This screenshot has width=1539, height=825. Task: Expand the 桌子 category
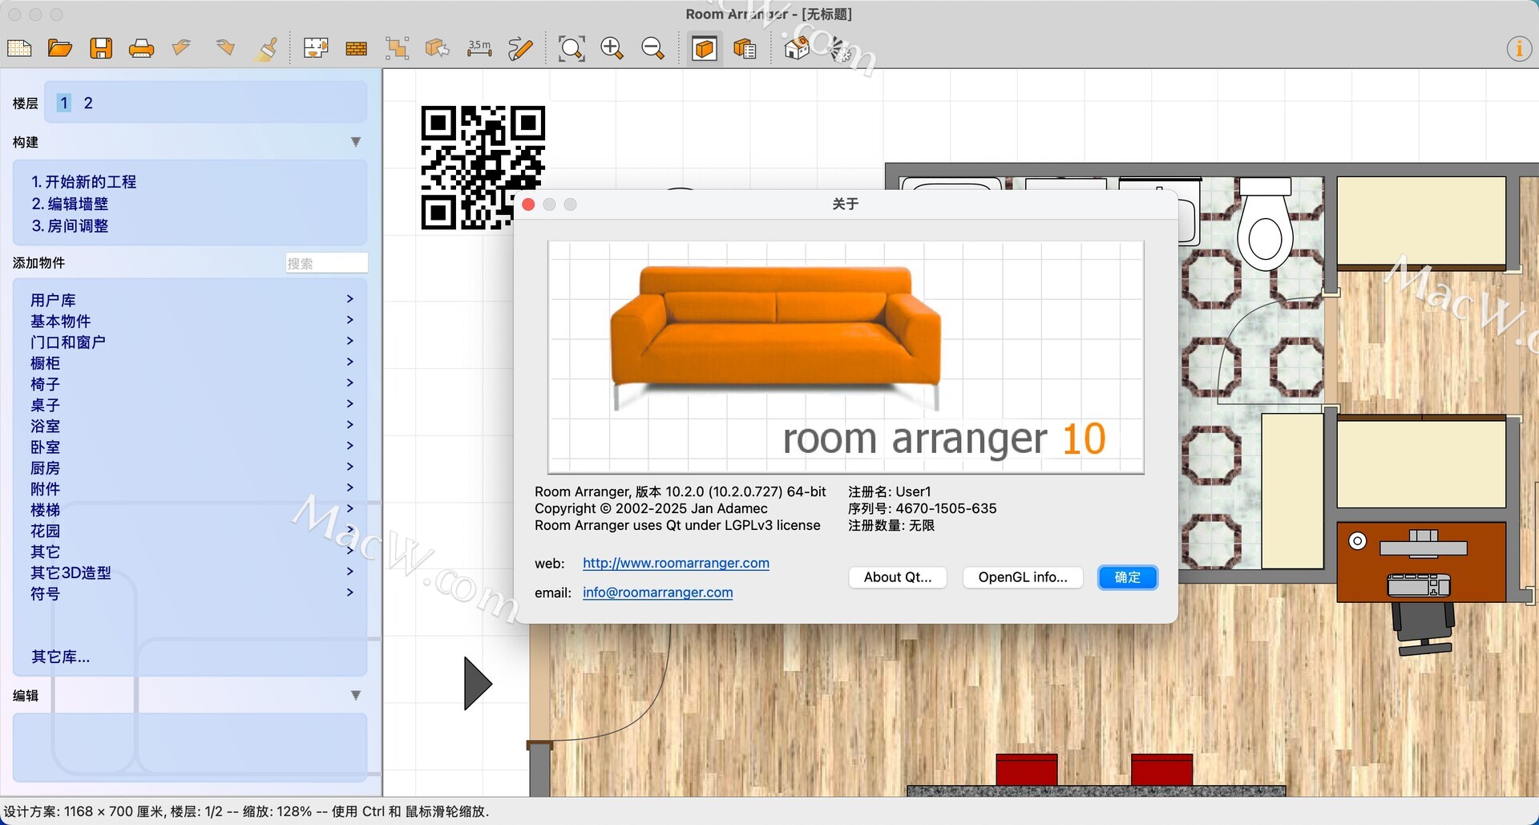point(192,405)
